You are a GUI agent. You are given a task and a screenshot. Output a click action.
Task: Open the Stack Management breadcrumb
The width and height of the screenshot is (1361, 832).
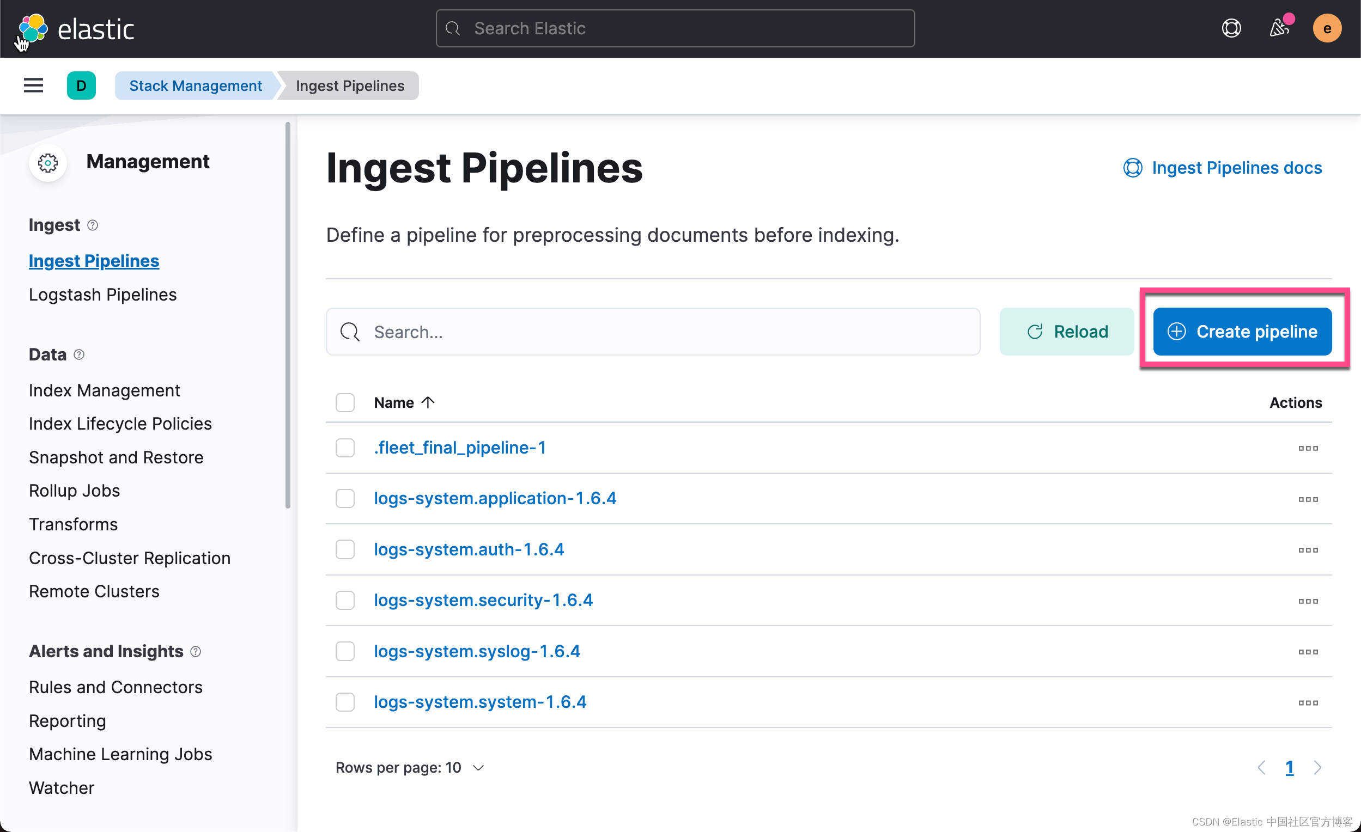(x=195, y=85)
